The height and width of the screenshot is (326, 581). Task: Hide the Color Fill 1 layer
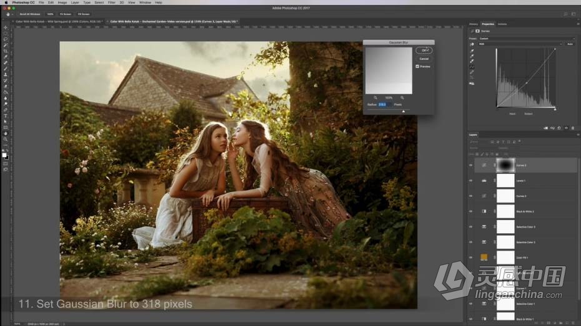pyautogui.click(x=471, y=257)
